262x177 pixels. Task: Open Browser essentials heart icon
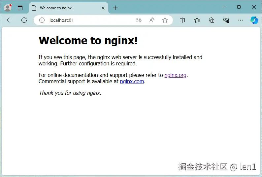pos(226,20)
